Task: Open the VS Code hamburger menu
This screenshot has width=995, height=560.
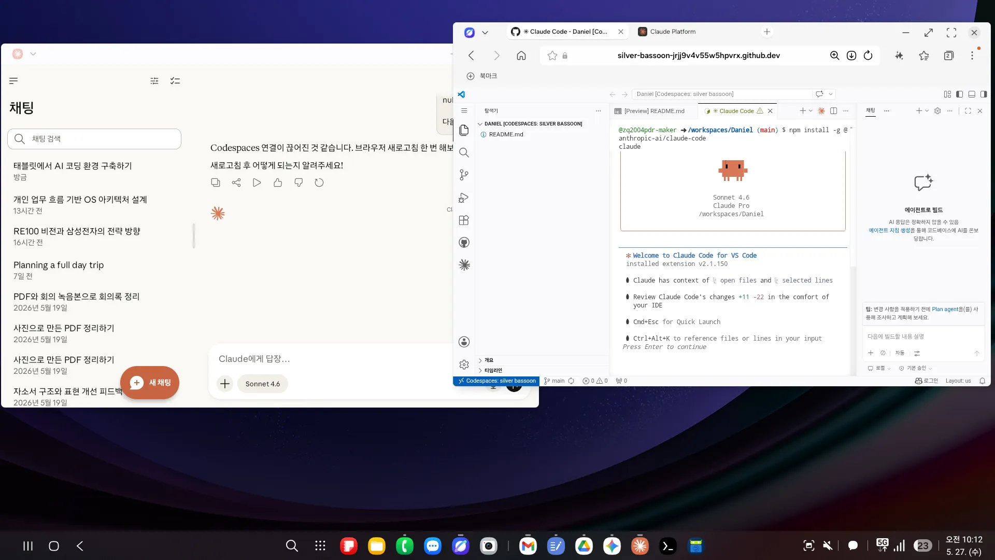Action: coord(464,110)
